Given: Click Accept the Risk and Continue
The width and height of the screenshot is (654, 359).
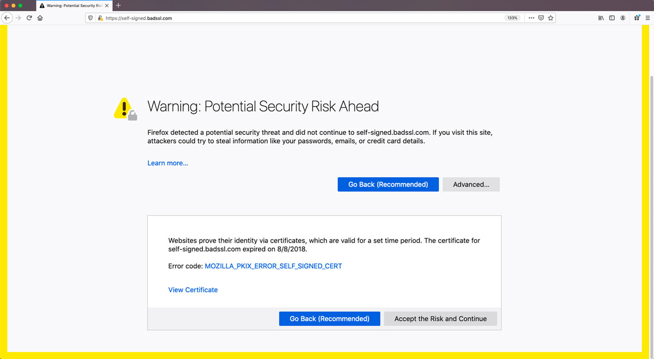Looking at the screenshot, I should [440, 319].
